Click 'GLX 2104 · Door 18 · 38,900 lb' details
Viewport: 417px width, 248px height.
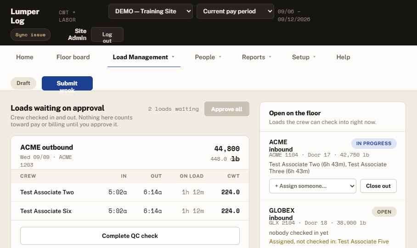[x=317, y=223]
